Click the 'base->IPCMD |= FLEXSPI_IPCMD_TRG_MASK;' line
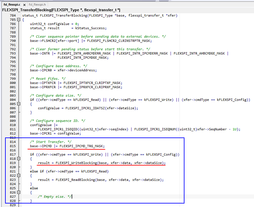254x207 pixels. tap(67, 146)
